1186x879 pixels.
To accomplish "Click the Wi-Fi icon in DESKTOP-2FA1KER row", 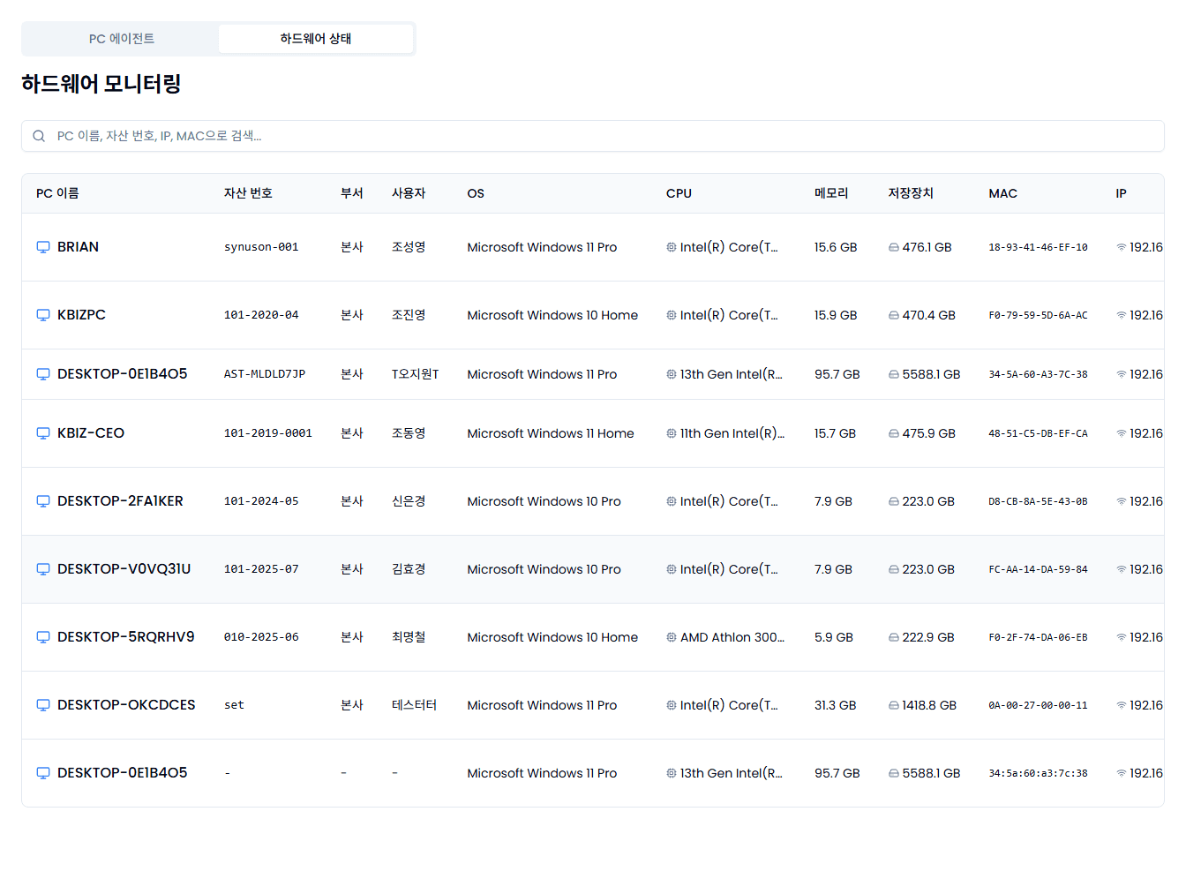I will (1122, 501).
